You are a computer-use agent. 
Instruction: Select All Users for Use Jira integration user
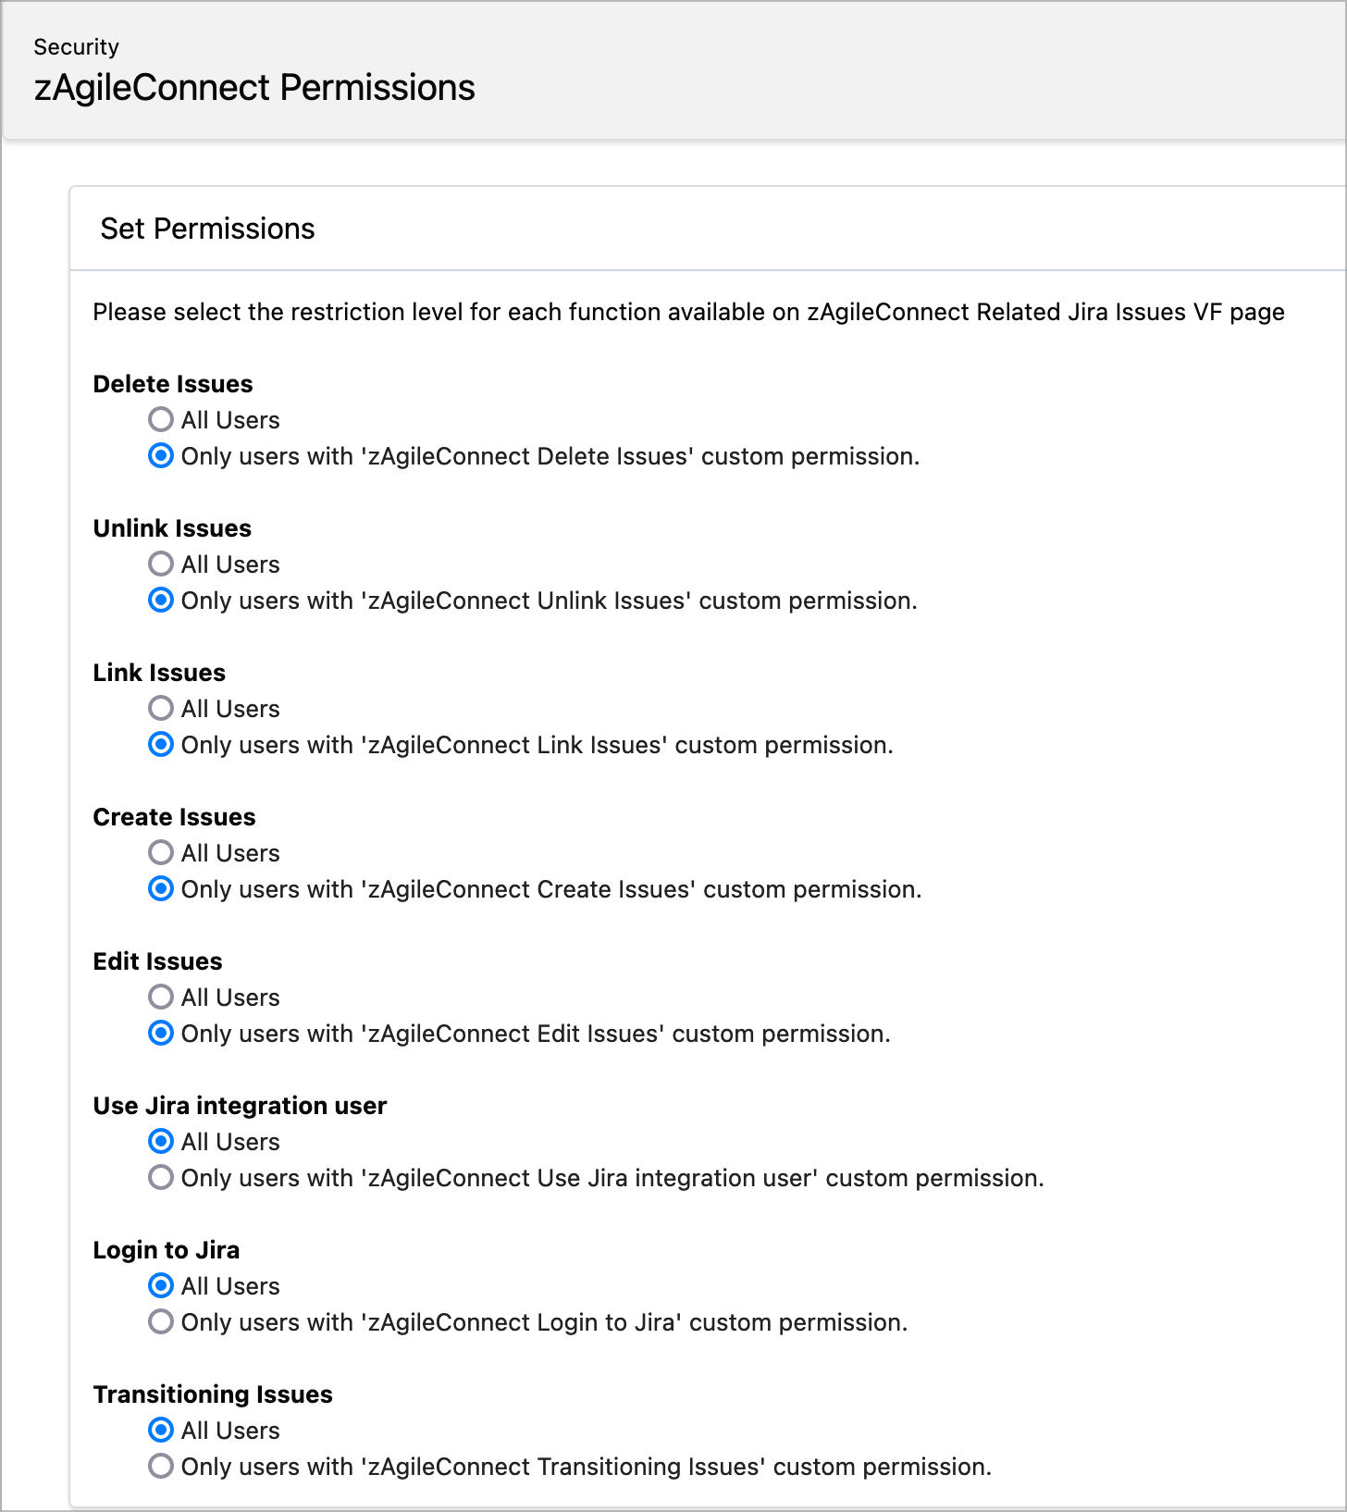point(161,1142)
